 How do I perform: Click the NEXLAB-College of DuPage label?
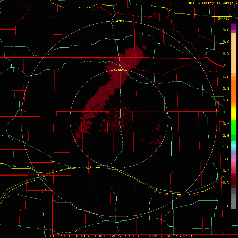tap(211, 3)
